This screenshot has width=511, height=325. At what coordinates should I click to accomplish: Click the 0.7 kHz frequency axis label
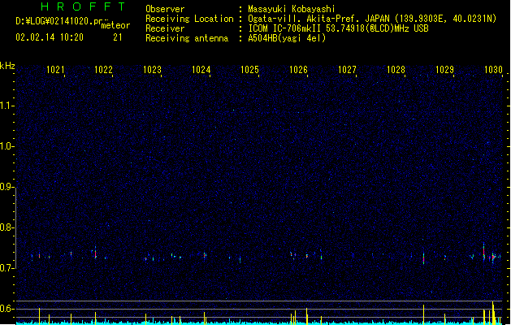[x=6, y=268]
